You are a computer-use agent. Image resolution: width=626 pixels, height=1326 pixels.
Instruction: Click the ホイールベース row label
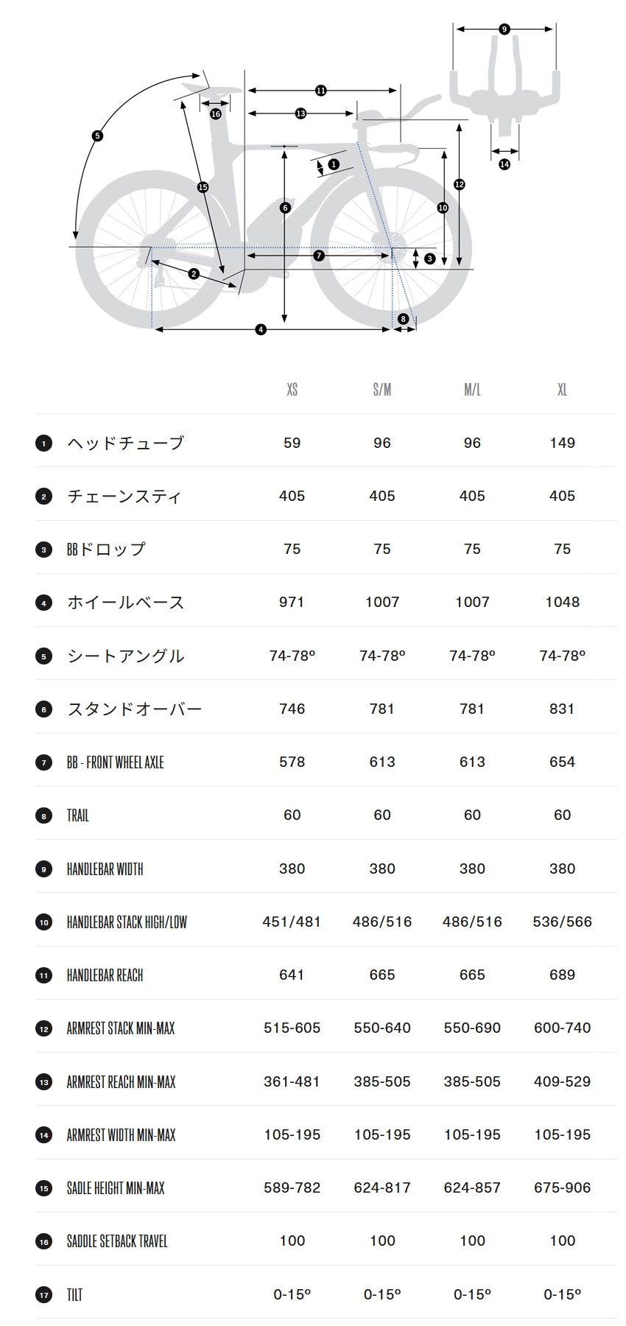click(125, 603)
